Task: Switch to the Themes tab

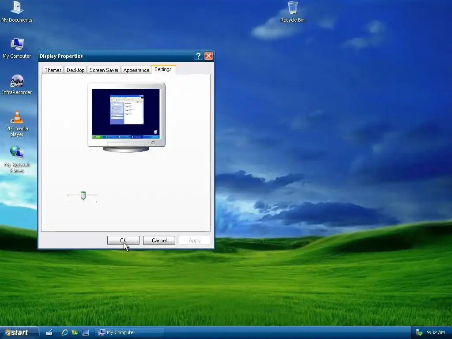Action: tap(53, 70)
